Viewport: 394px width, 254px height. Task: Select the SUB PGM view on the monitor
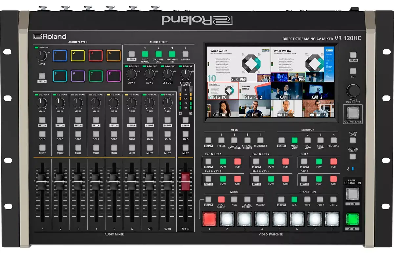coord(239,64)
